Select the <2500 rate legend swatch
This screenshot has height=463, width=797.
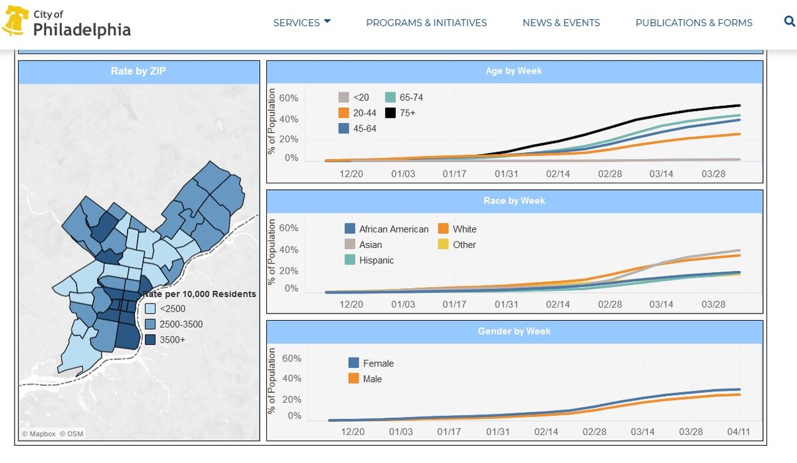tap(151, 308)
